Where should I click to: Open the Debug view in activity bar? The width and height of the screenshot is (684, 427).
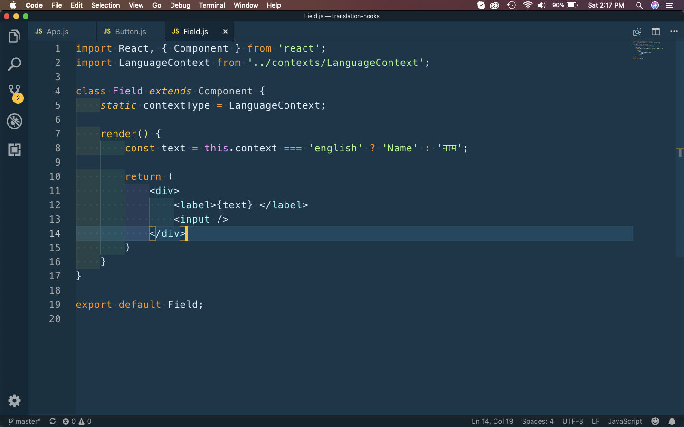coord(14,121)
